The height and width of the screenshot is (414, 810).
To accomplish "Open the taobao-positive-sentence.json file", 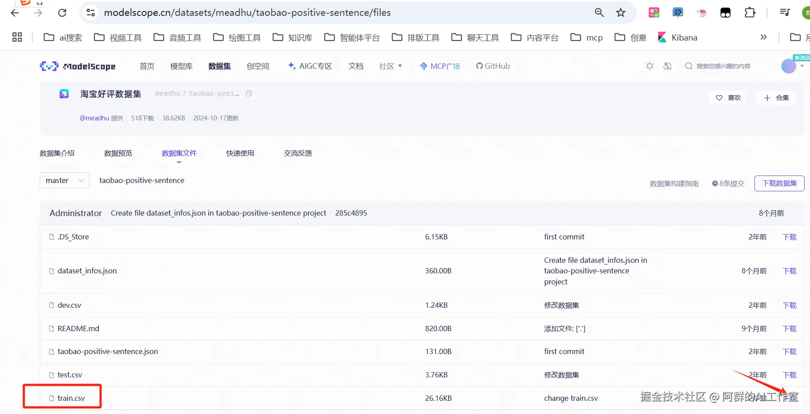I will click(x=108, y=351).
